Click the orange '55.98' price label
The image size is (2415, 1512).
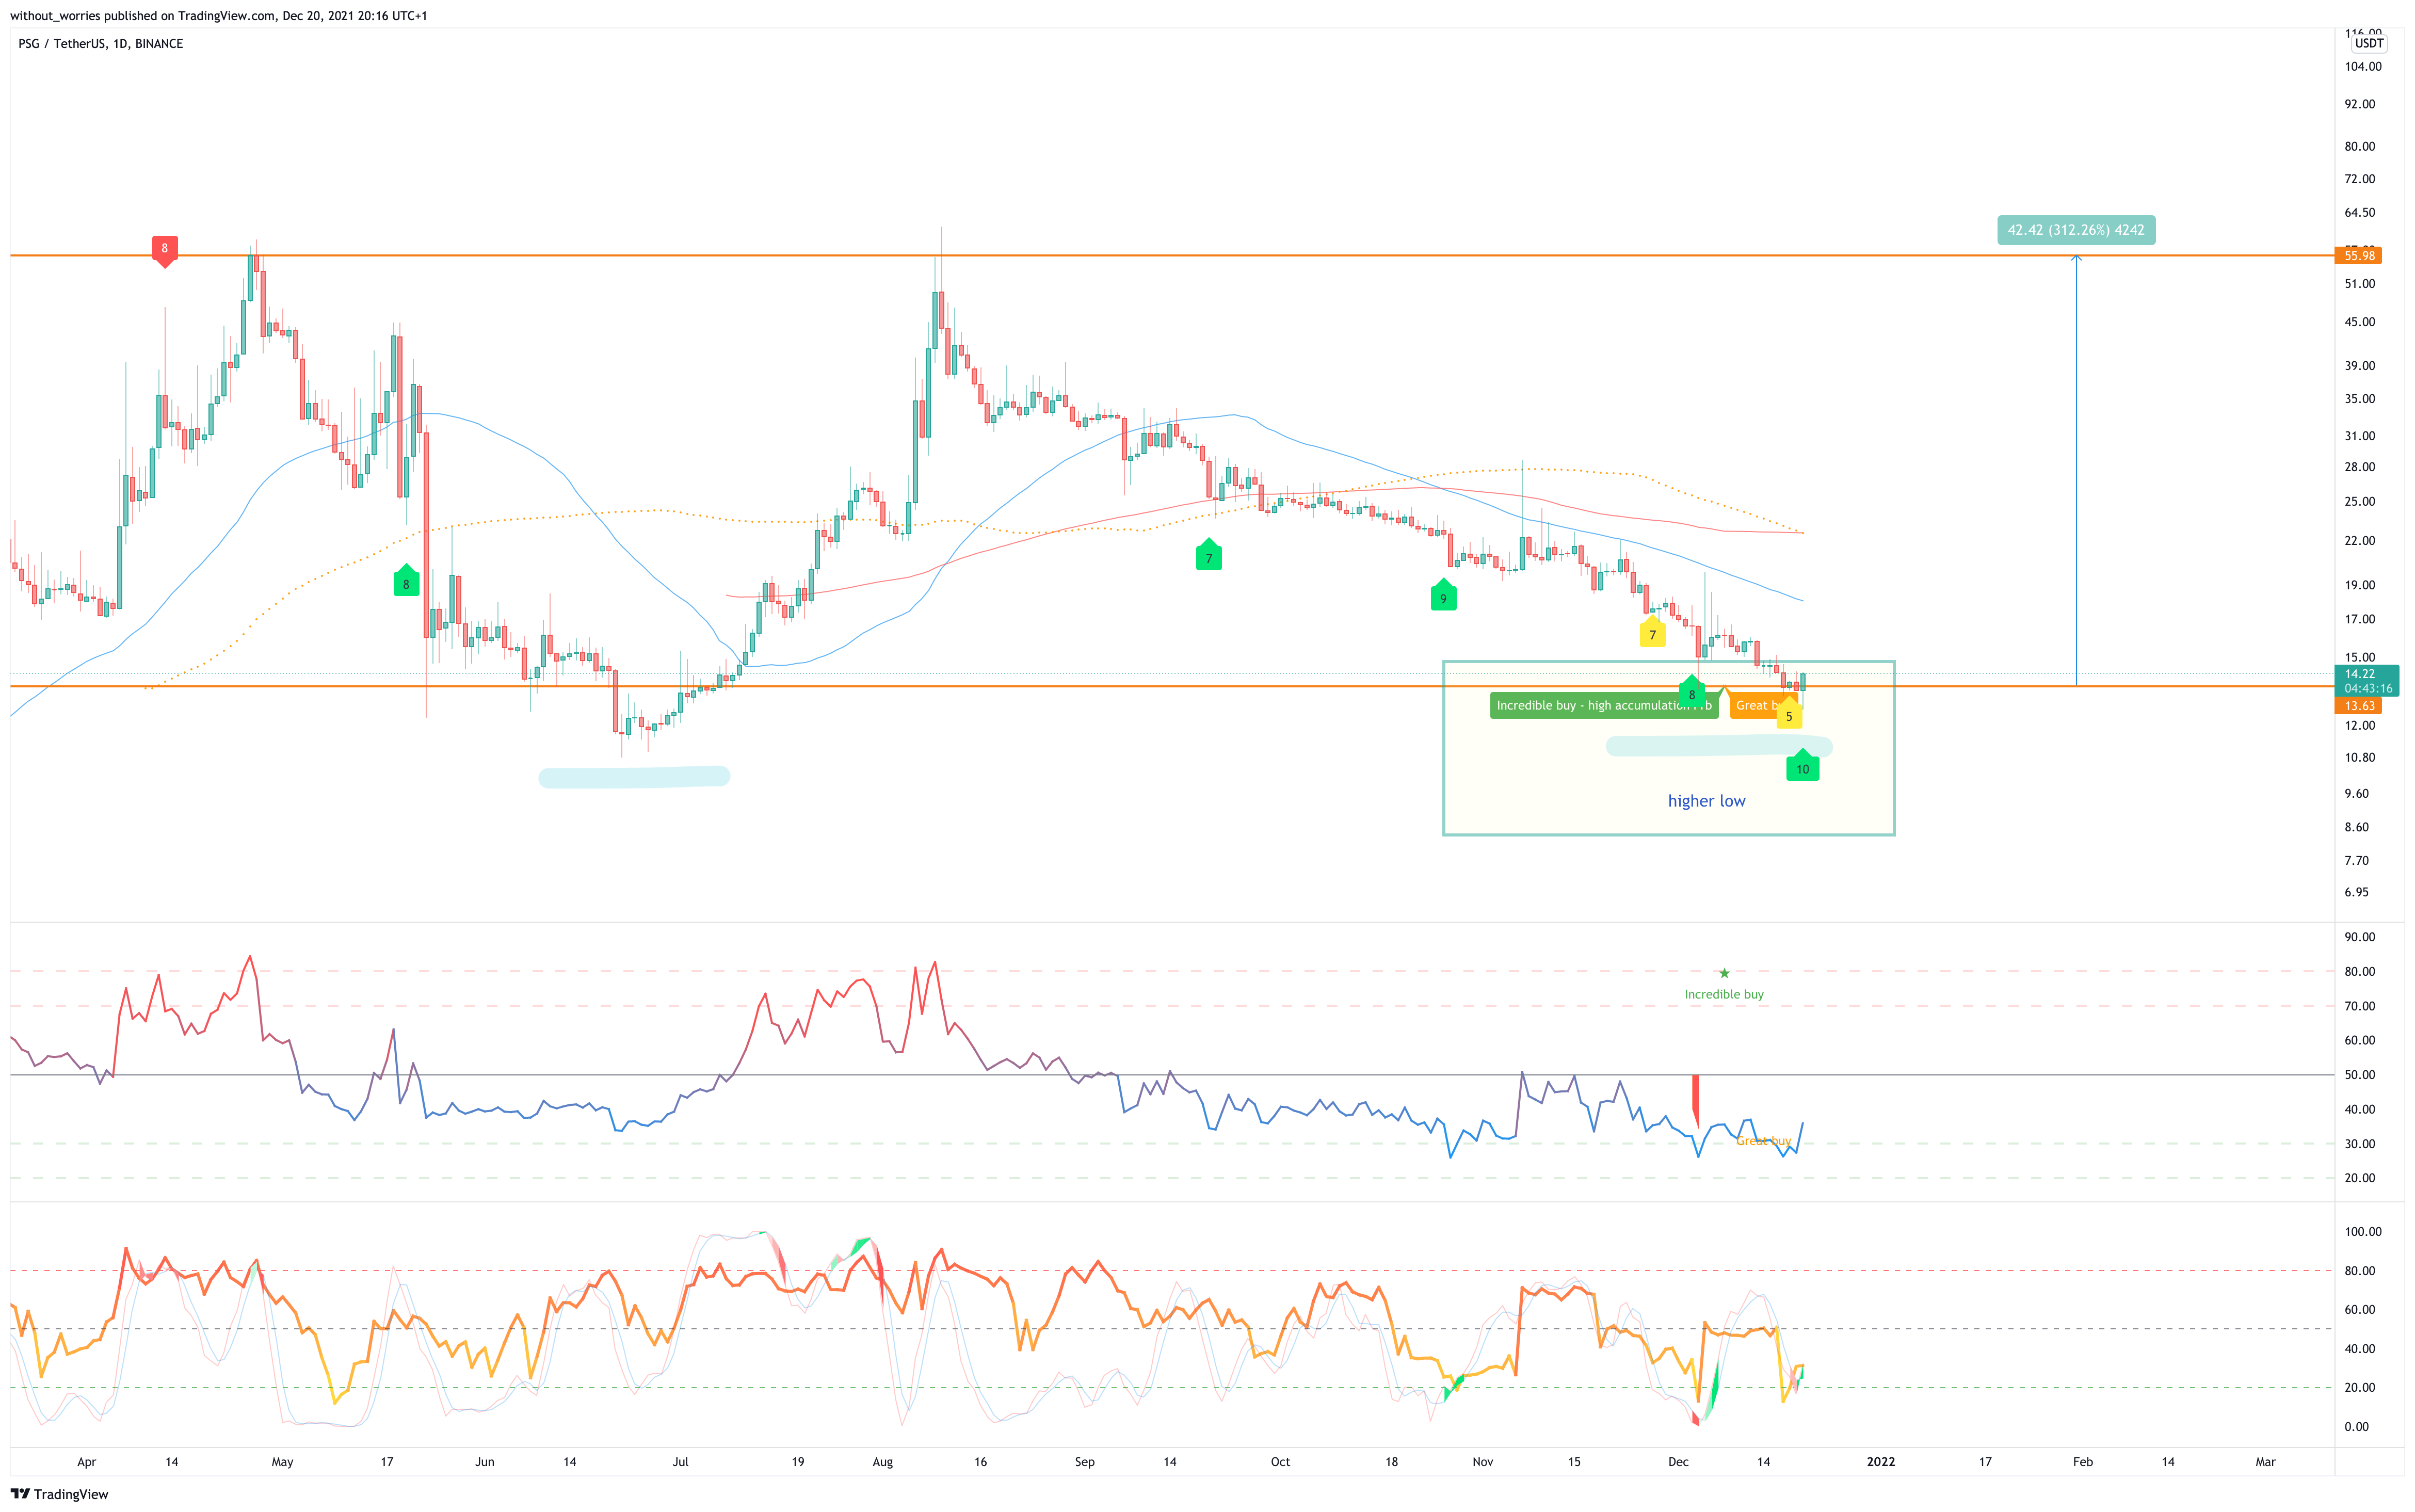pos(2358,256)
